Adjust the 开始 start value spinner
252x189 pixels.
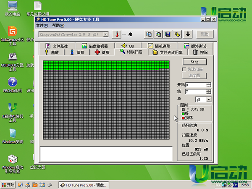208,85
